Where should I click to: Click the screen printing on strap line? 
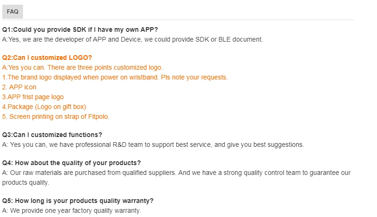56,116
